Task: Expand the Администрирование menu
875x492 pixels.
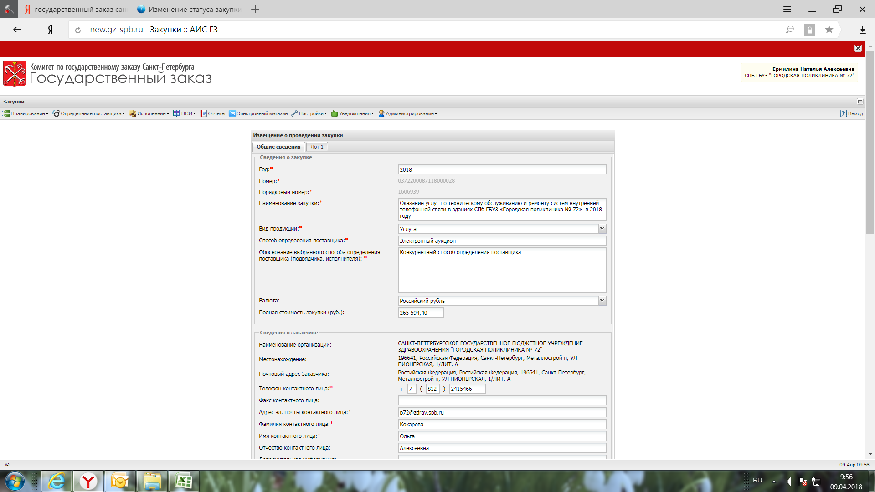Action: (407, 114)
